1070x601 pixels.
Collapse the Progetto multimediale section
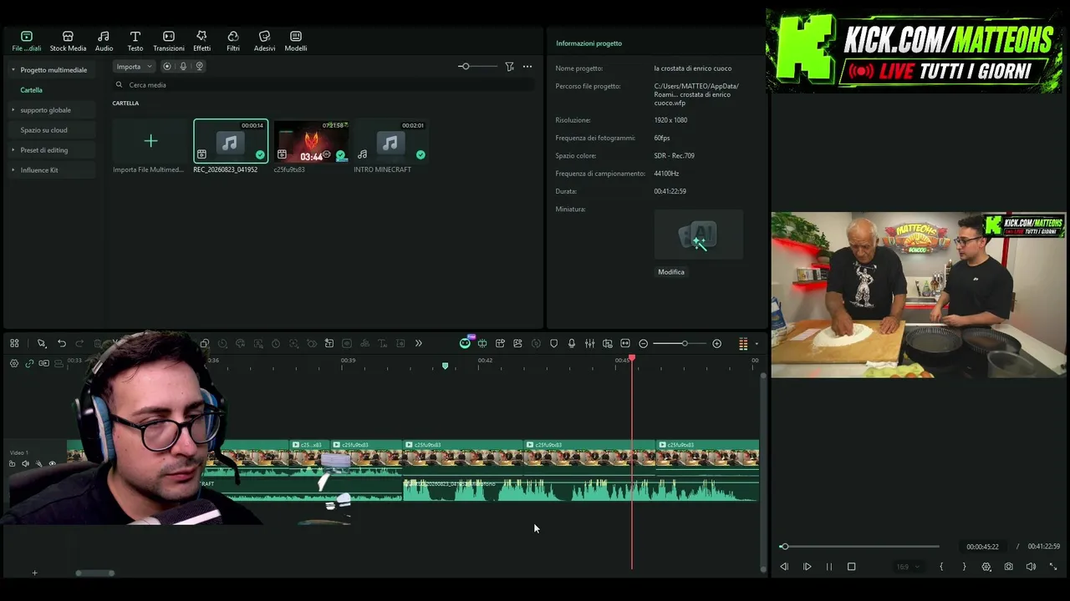click(x=13, y=70)
